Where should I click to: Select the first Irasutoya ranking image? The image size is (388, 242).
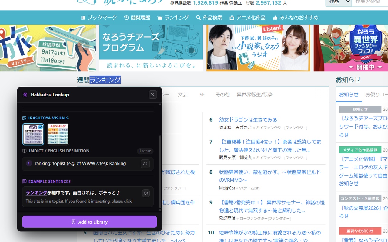[33, 134]
